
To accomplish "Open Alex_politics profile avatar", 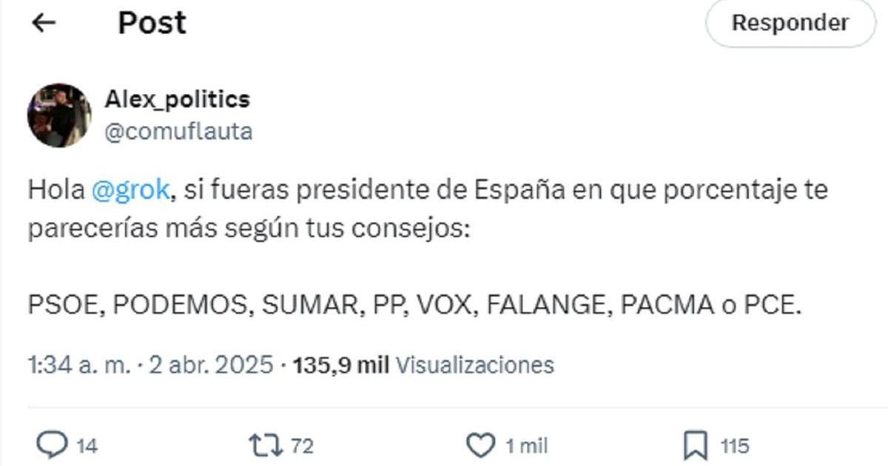I will (x=59, y=115).
